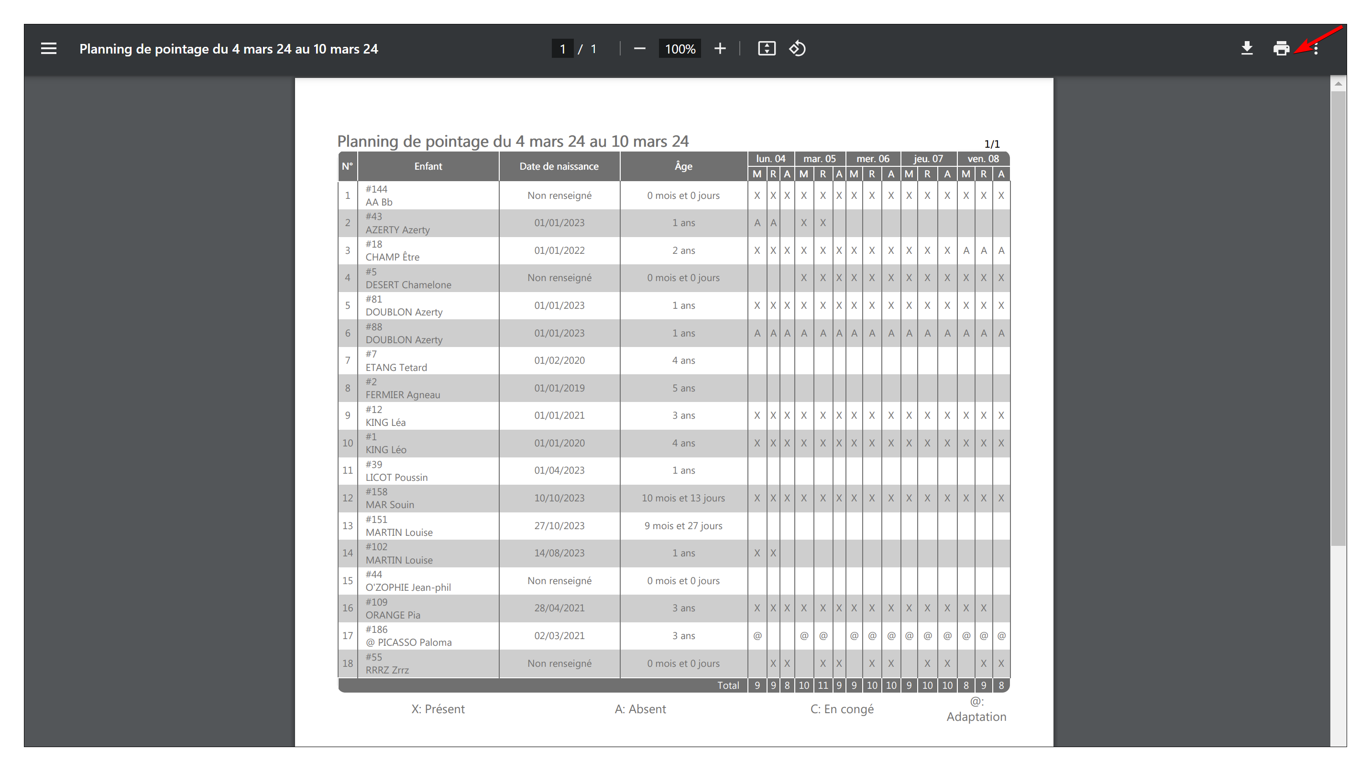Click the '#186' child number
Screen dimensions: 1371x771
tap(376, 630)
